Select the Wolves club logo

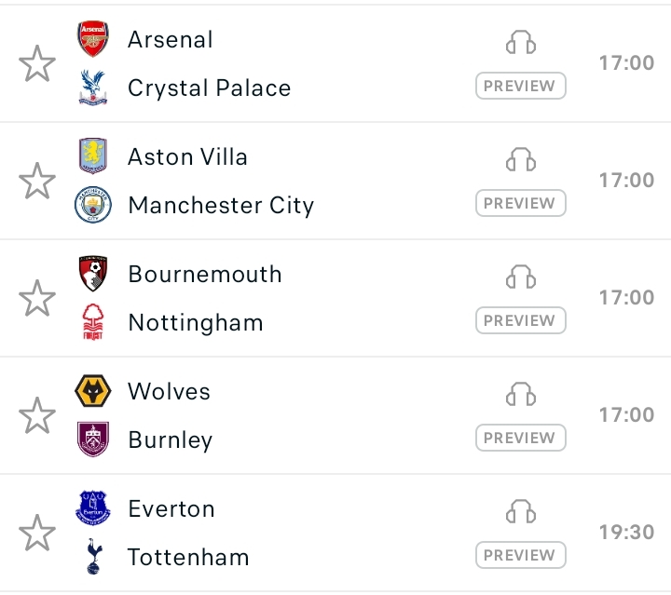click(x=93, y=391)
